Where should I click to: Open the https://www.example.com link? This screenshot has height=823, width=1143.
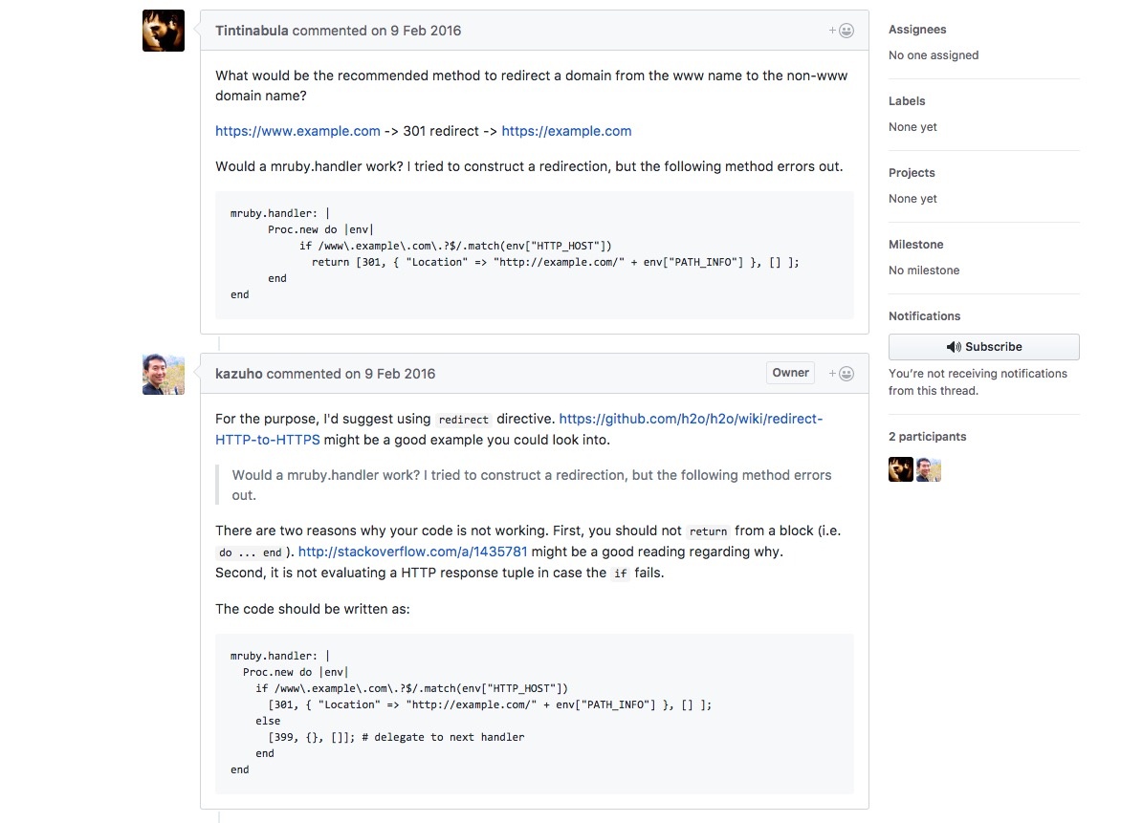[x=297, y=131]
